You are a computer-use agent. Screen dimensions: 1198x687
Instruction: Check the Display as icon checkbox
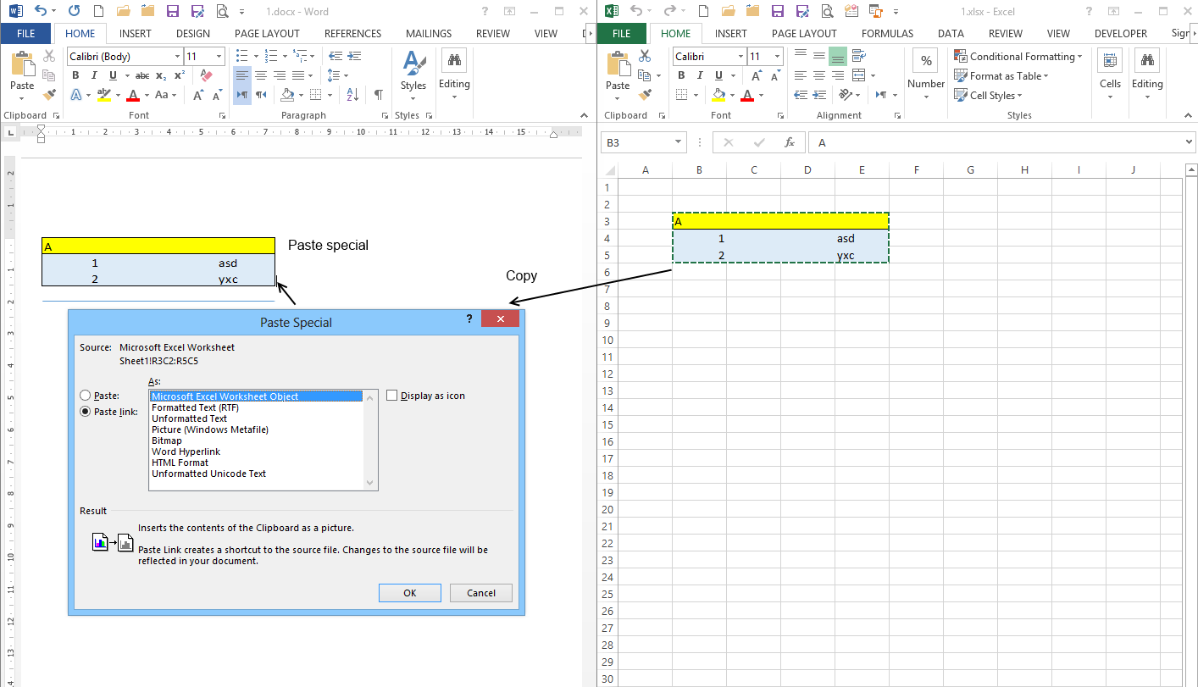(x=391, y=396)
